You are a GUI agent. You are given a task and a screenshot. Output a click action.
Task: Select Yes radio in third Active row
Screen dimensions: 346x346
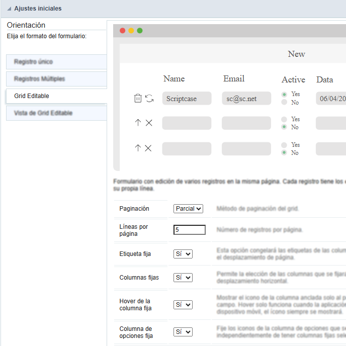click(285, 145)
